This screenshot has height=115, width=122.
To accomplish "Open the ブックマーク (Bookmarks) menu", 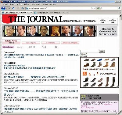I will click(35, 4).
